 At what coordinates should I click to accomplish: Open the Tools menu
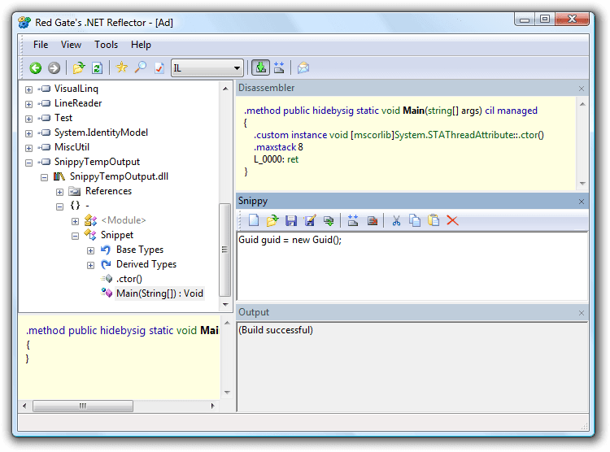click(x=106, y=45)
